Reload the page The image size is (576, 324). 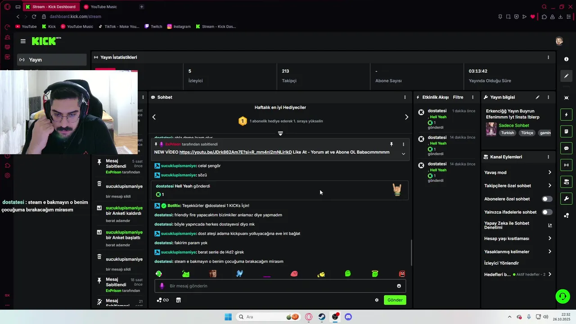34,17
